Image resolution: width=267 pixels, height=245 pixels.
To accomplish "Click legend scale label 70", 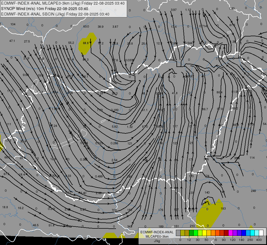I will tap(215, 240).
